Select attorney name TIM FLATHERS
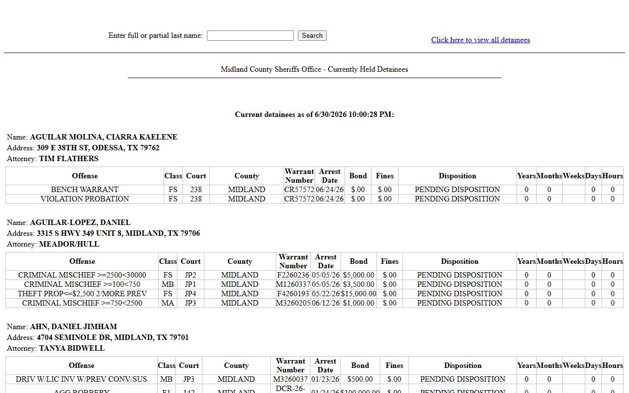 pyautogui.click(x=69, y=159)
